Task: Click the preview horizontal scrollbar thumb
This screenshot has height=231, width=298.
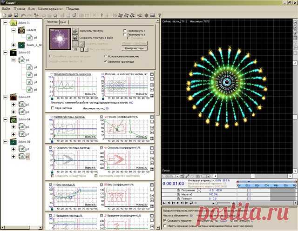Action: coord(252,176)
